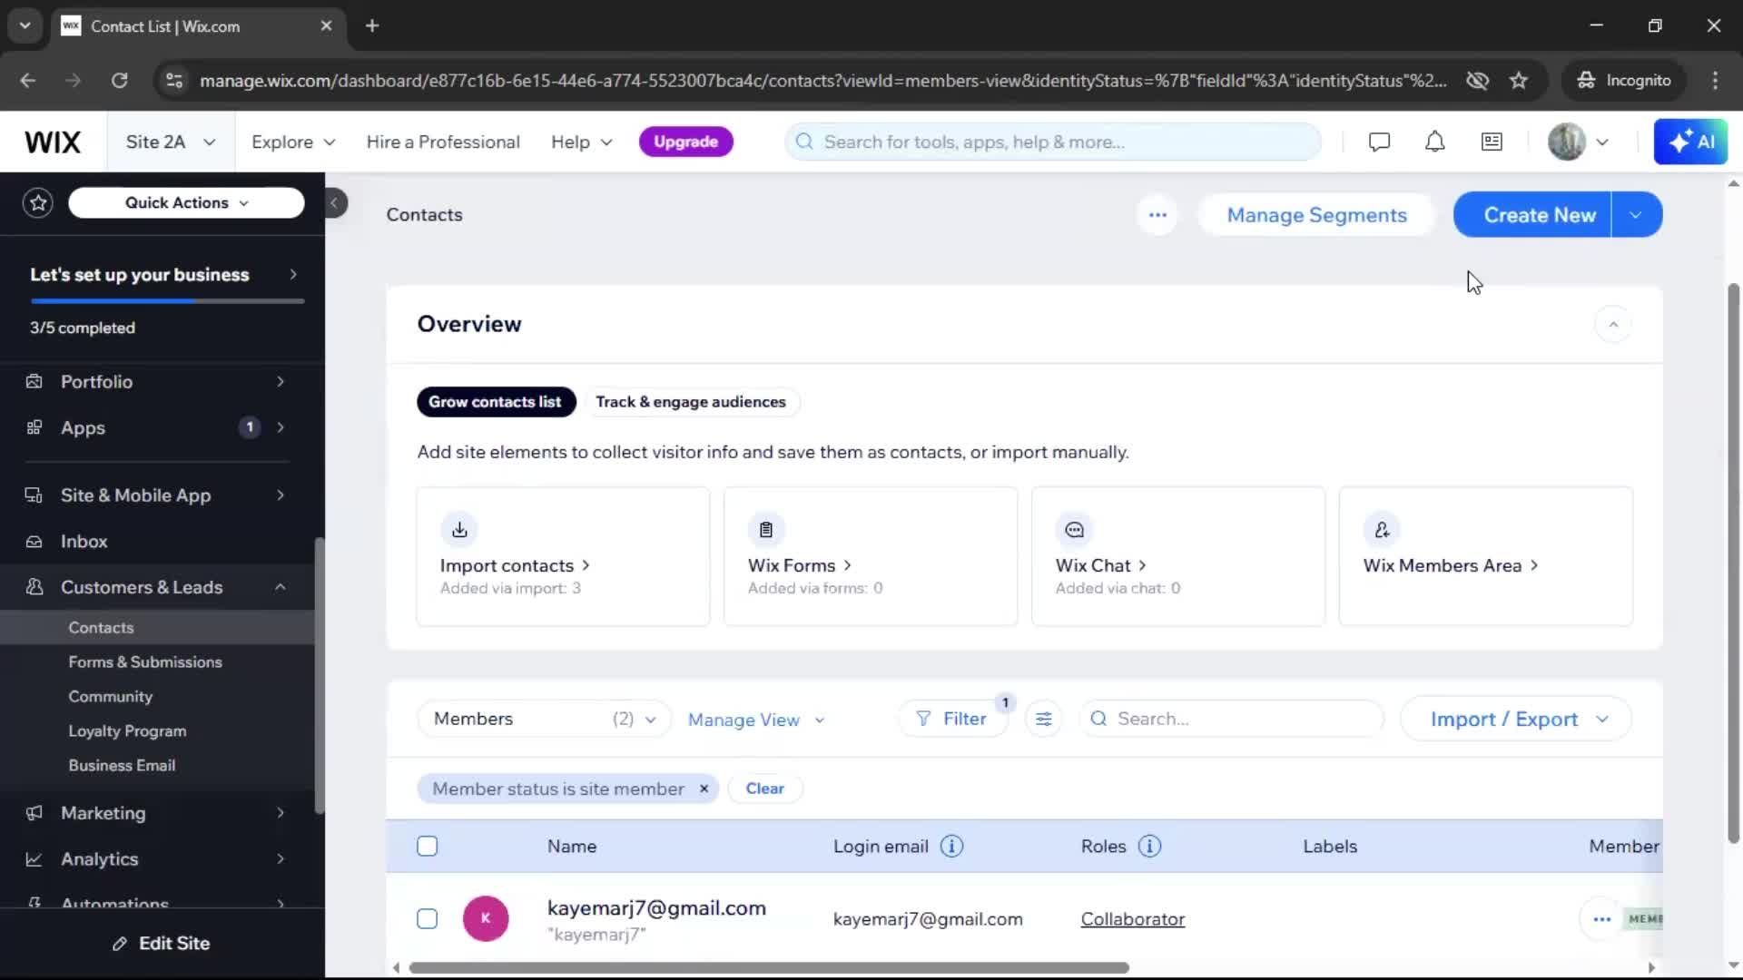Select the kayemarj7@gmail.com row checkbox
1743x980 pixels.
427,918
